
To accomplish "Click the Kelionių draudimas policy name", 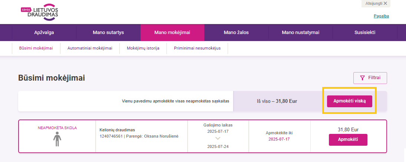I will [117, 130].
